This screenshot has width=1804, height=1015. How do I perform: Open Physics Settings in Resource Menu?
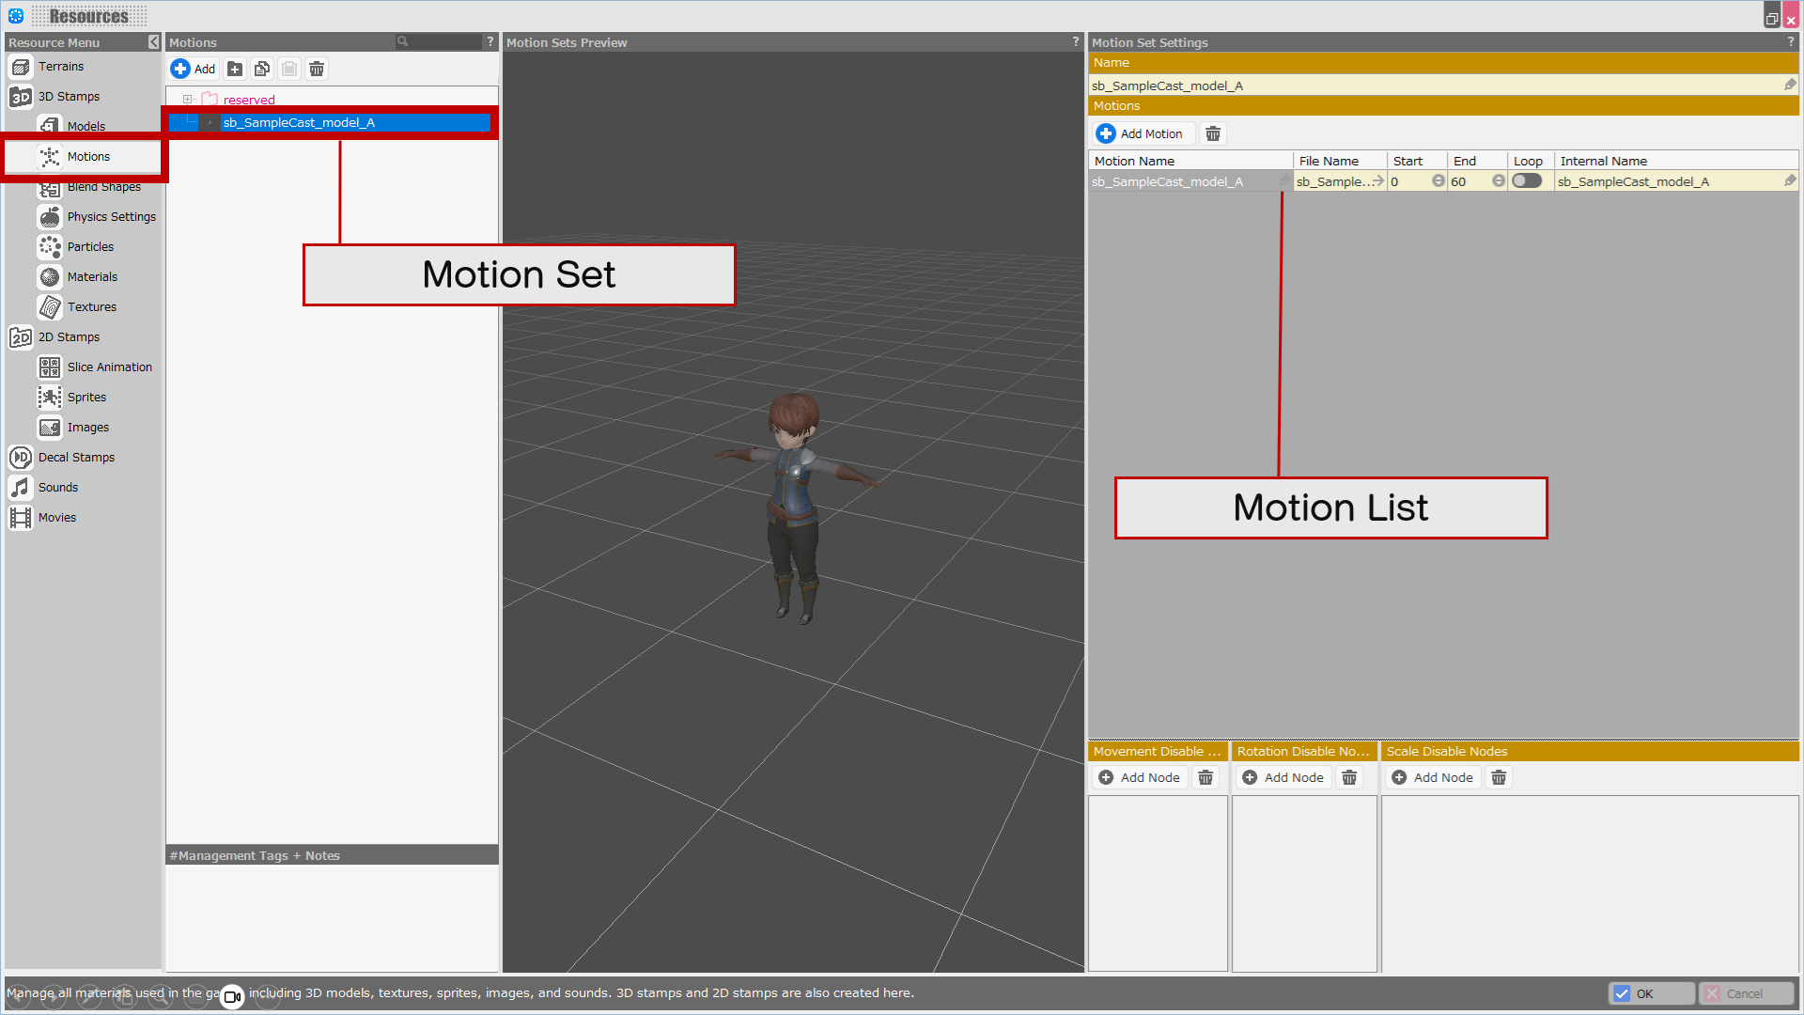(111, 217)
